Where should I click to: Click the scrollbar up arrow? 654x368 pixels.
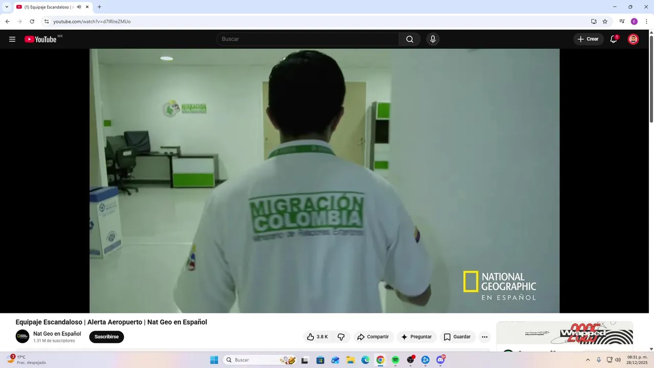click(651, 33)
